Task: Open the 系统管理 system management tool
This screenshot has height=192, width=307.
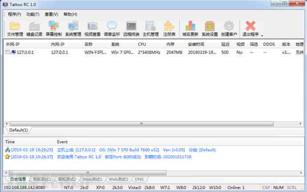Action: pyautogui.click(x=73, y=29)
